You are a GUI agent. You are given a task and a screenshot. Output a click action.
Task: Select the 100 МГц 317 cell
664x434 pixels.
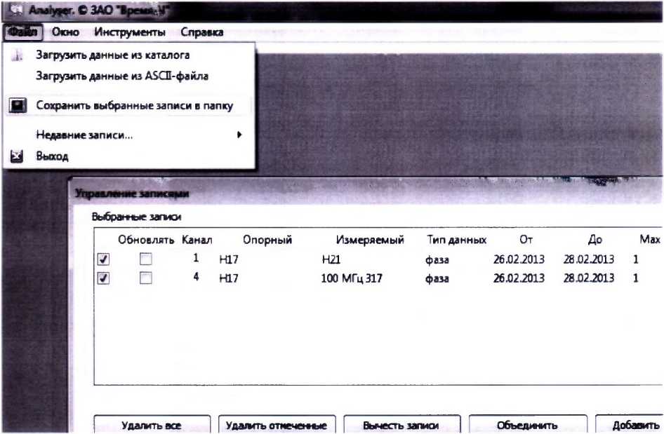click(x=352, y=278)
